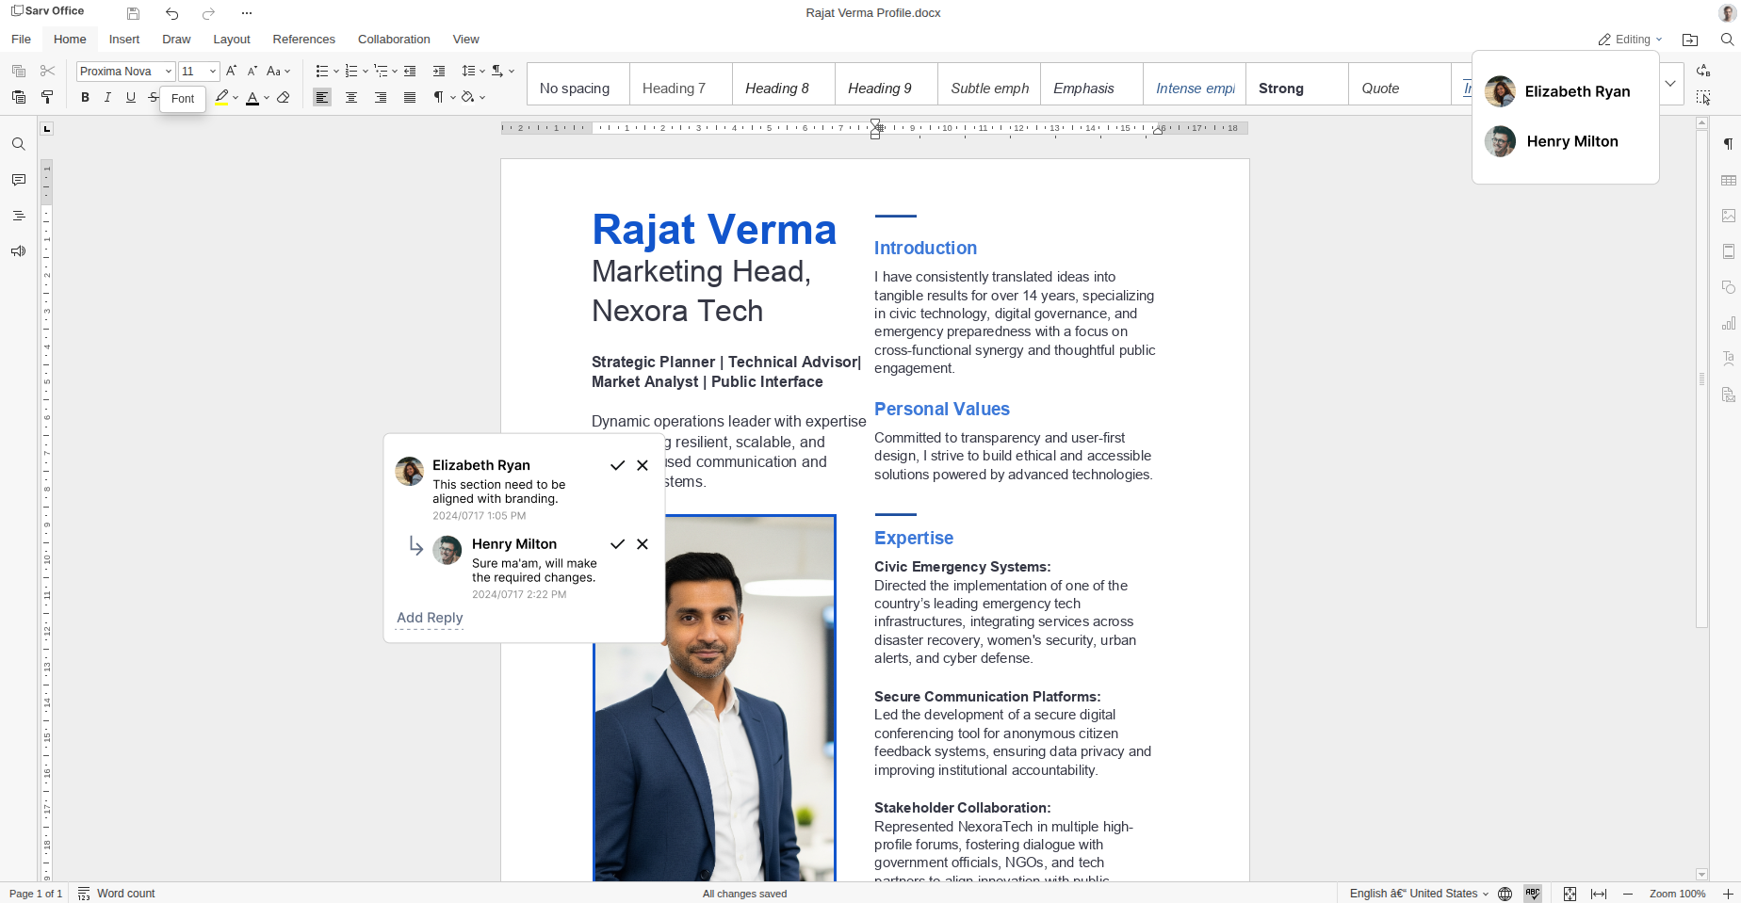Activate text-to-speech in the left sidebar
This screenshot has height=903, width=1741.
pos(18,251)
